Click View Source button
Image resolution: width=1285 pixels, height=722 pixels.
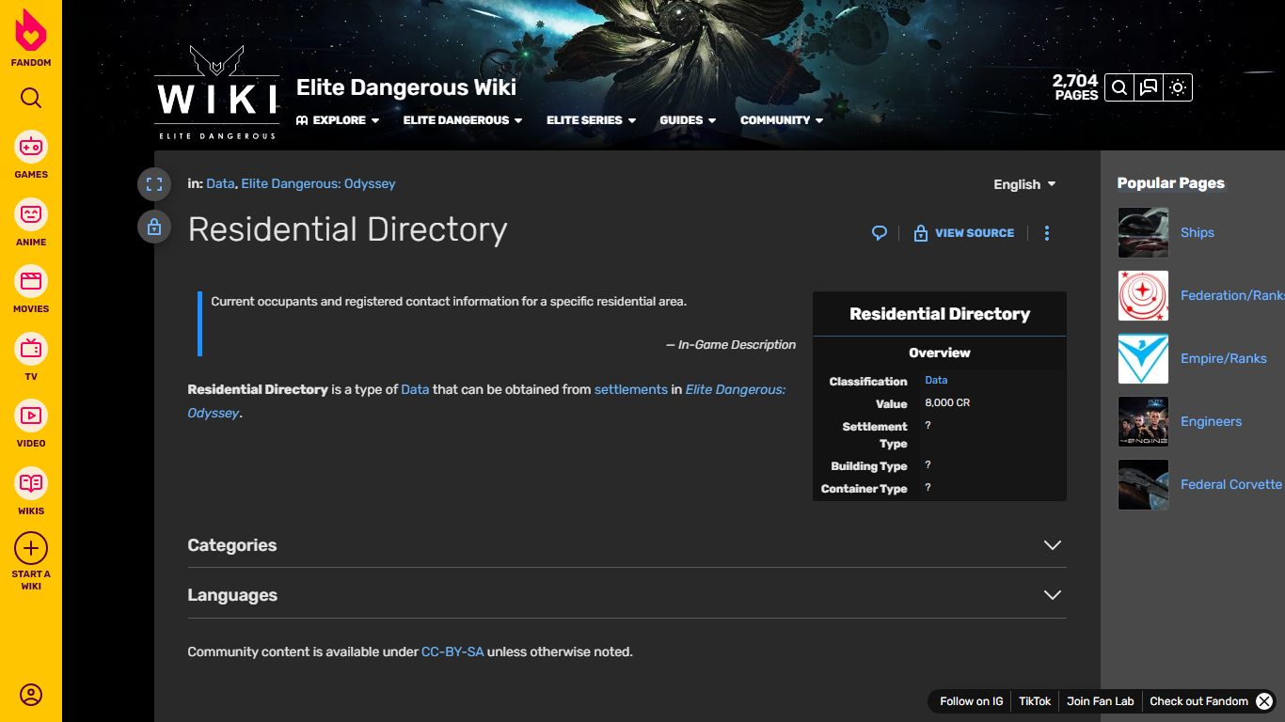point(964,233)
